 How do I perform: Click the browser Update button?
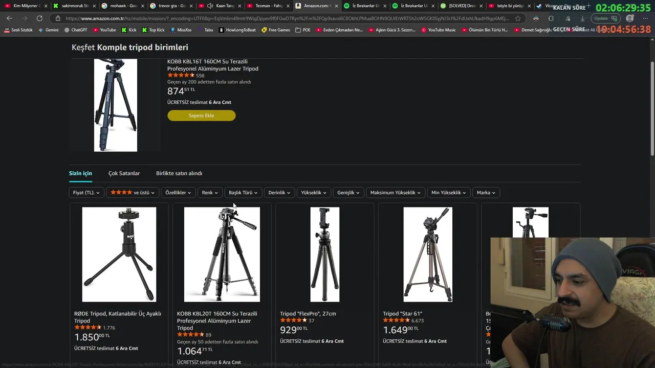point(605,18)
